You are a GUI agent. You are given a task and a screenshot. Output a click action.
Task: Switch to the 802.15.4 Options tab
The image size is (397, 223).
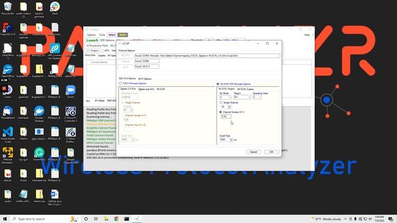(x=127, y=79)
